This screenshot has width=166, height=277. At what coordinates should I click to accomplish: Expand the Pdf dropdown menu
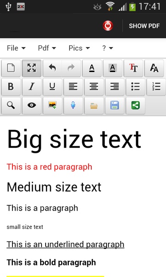pyautogui.click(x=47, y=48)
